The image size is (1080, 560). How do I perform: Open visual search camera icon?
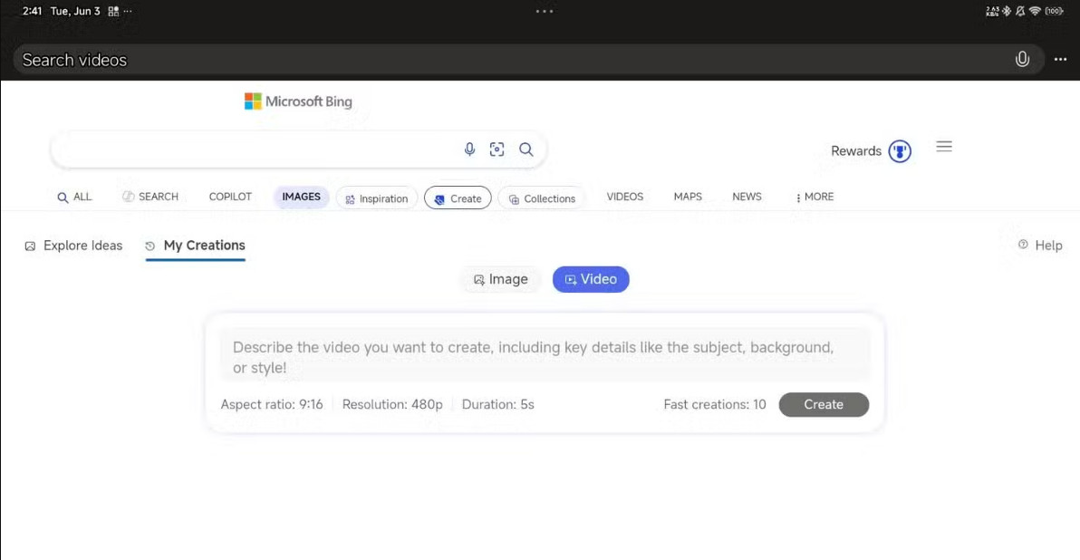(x=497, y=149)
